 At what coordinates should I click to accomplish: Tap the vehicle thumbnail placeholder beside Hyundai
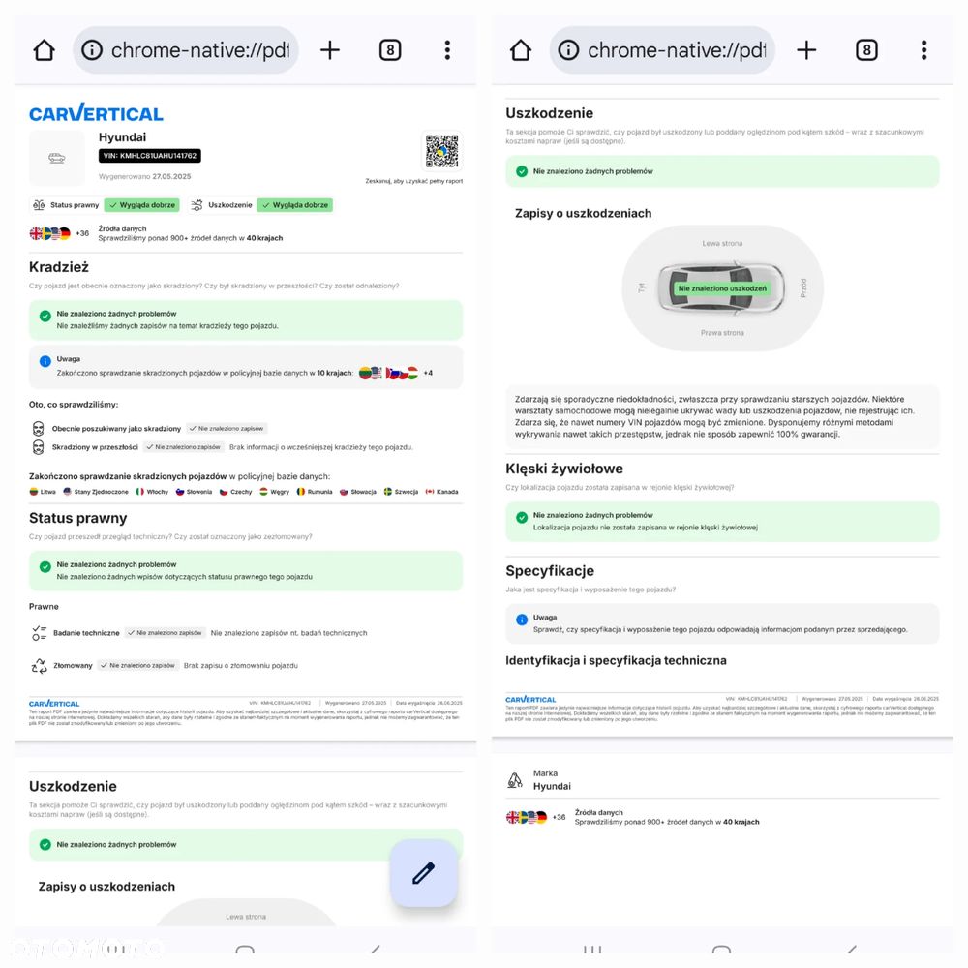57,158
